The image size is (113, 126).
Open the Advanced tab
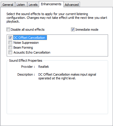(72, 5)
